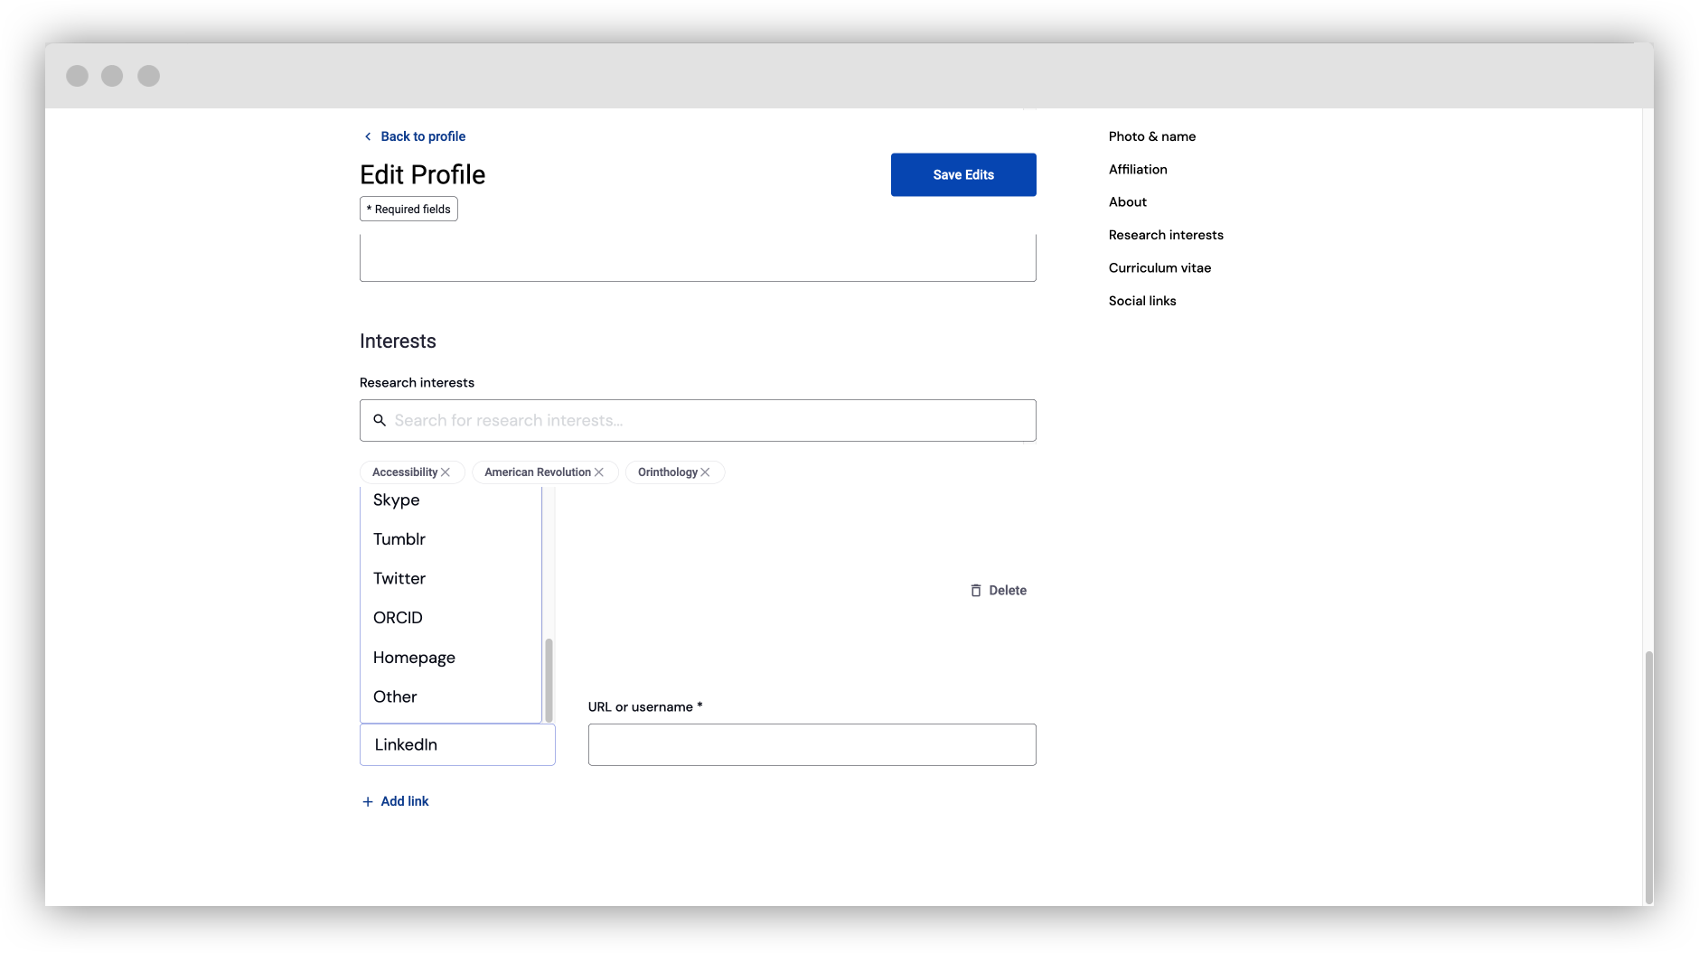Click the search magnifier in research interests
Screen dimensions: 1699x953
click(380, 420)
